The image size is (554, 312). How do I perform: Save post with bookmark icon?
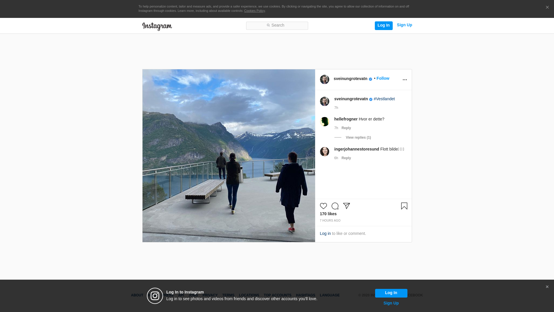tap(404, 206)
